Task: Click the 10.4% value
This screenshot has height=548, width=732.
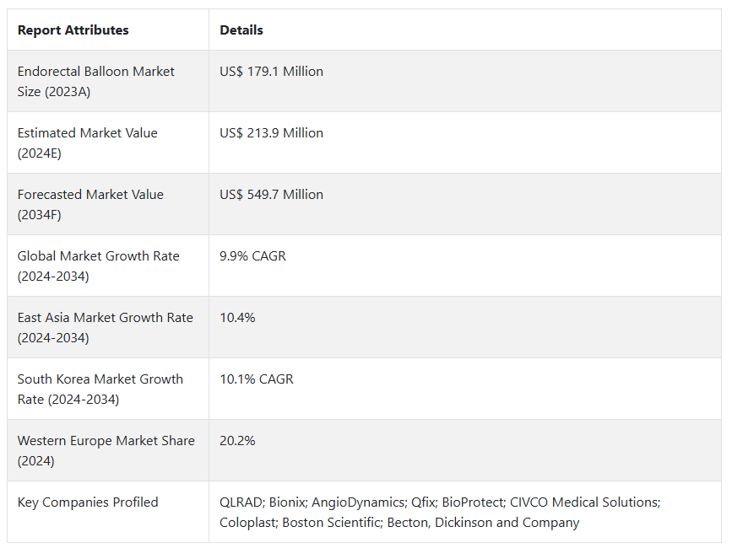Action: pyautogui.click(x=237, y=318)
